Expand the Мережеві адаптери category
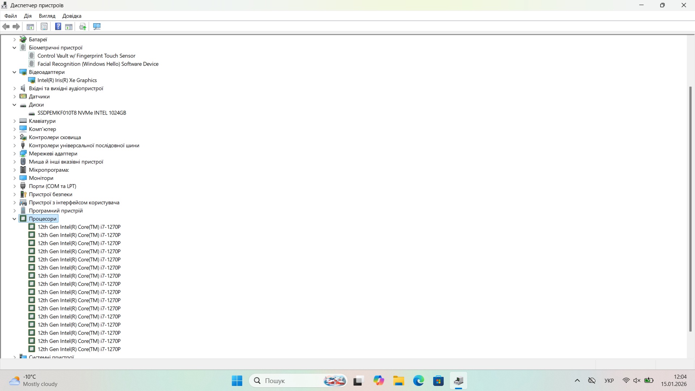Image resolution: width=695 pixels, height=391 pixels. coord(14,154)
